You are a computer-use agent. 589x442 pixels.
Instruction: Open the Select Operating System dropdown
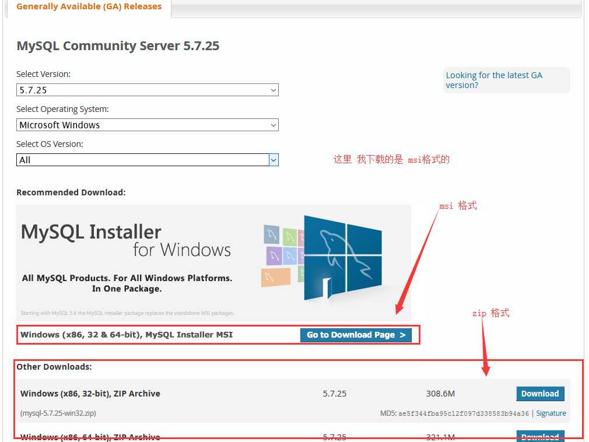pyautogui.click(x=147, y=125)
